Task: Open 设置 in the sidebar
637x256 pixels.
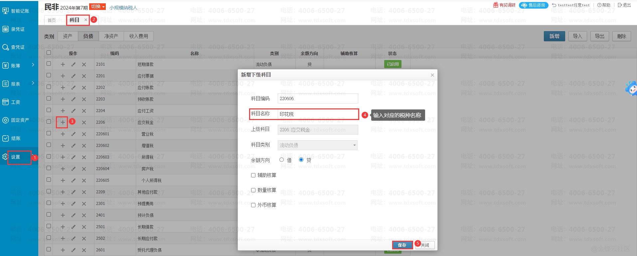Action: click(x=16, y=157)
